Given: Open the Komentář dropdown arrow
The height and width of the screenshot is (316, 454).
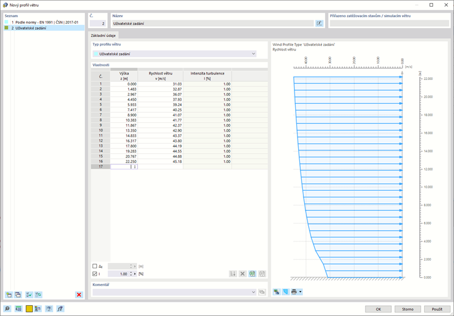Looking at the screenshot, I should coord(253,292).
